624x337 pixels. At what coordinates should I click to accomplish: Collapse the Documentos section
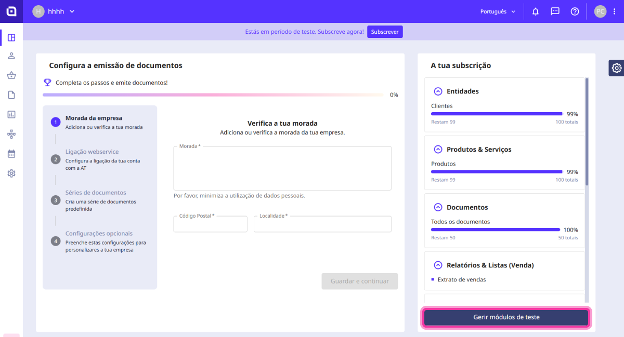(438, 208)
